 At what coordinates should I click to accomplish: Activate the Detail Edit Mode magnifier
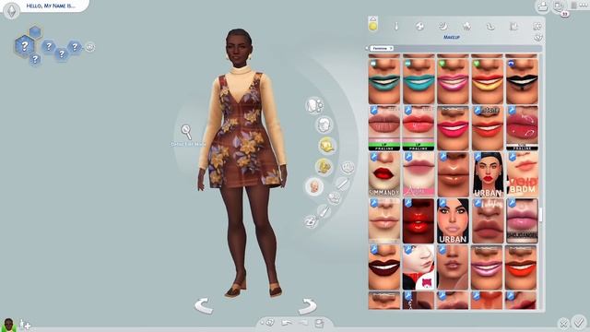click(x=186, y=132)
